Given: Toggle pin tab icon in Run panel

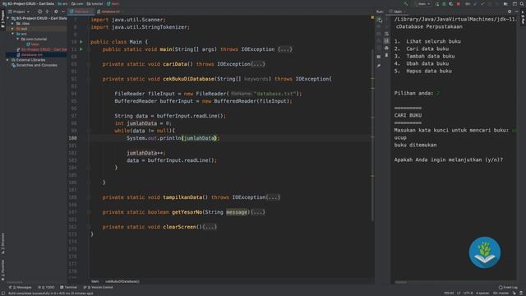Looking at the screenshot, I should click(379, 66).
